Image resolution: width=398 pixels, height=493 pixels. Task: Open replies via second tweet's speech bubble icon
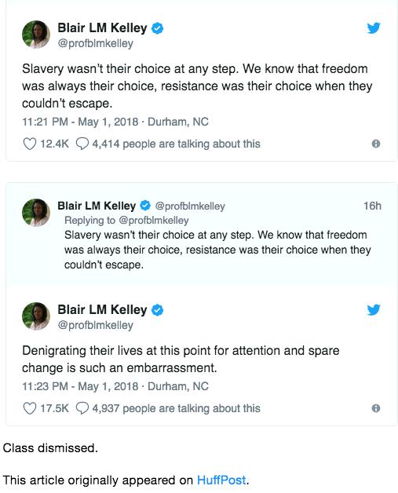[82, 408]
